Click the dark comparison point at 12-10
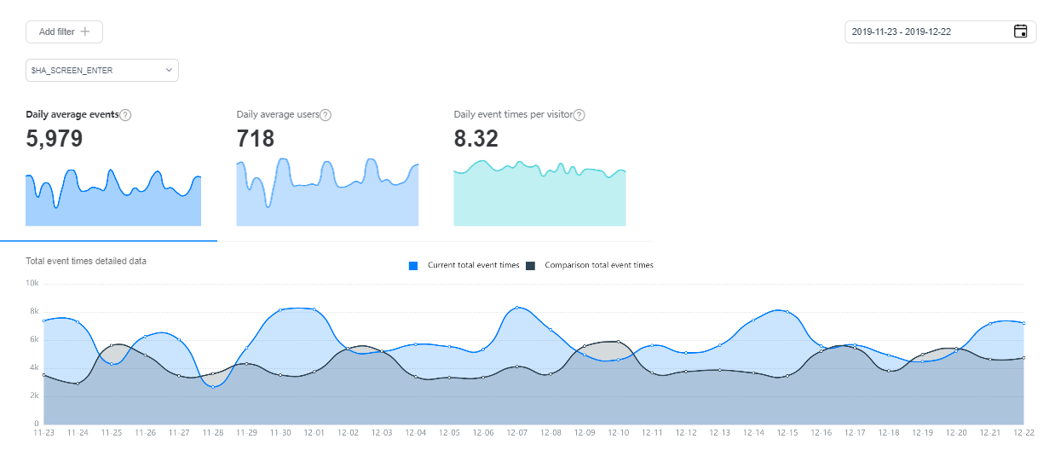The width and height of the screenshot is (1055, 456). 619,342
